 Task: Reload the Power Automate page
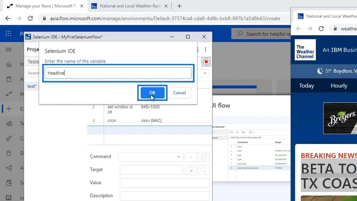(x=30, y=18)
